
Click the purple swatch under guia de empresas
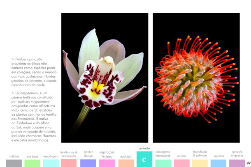click(237, 163)
